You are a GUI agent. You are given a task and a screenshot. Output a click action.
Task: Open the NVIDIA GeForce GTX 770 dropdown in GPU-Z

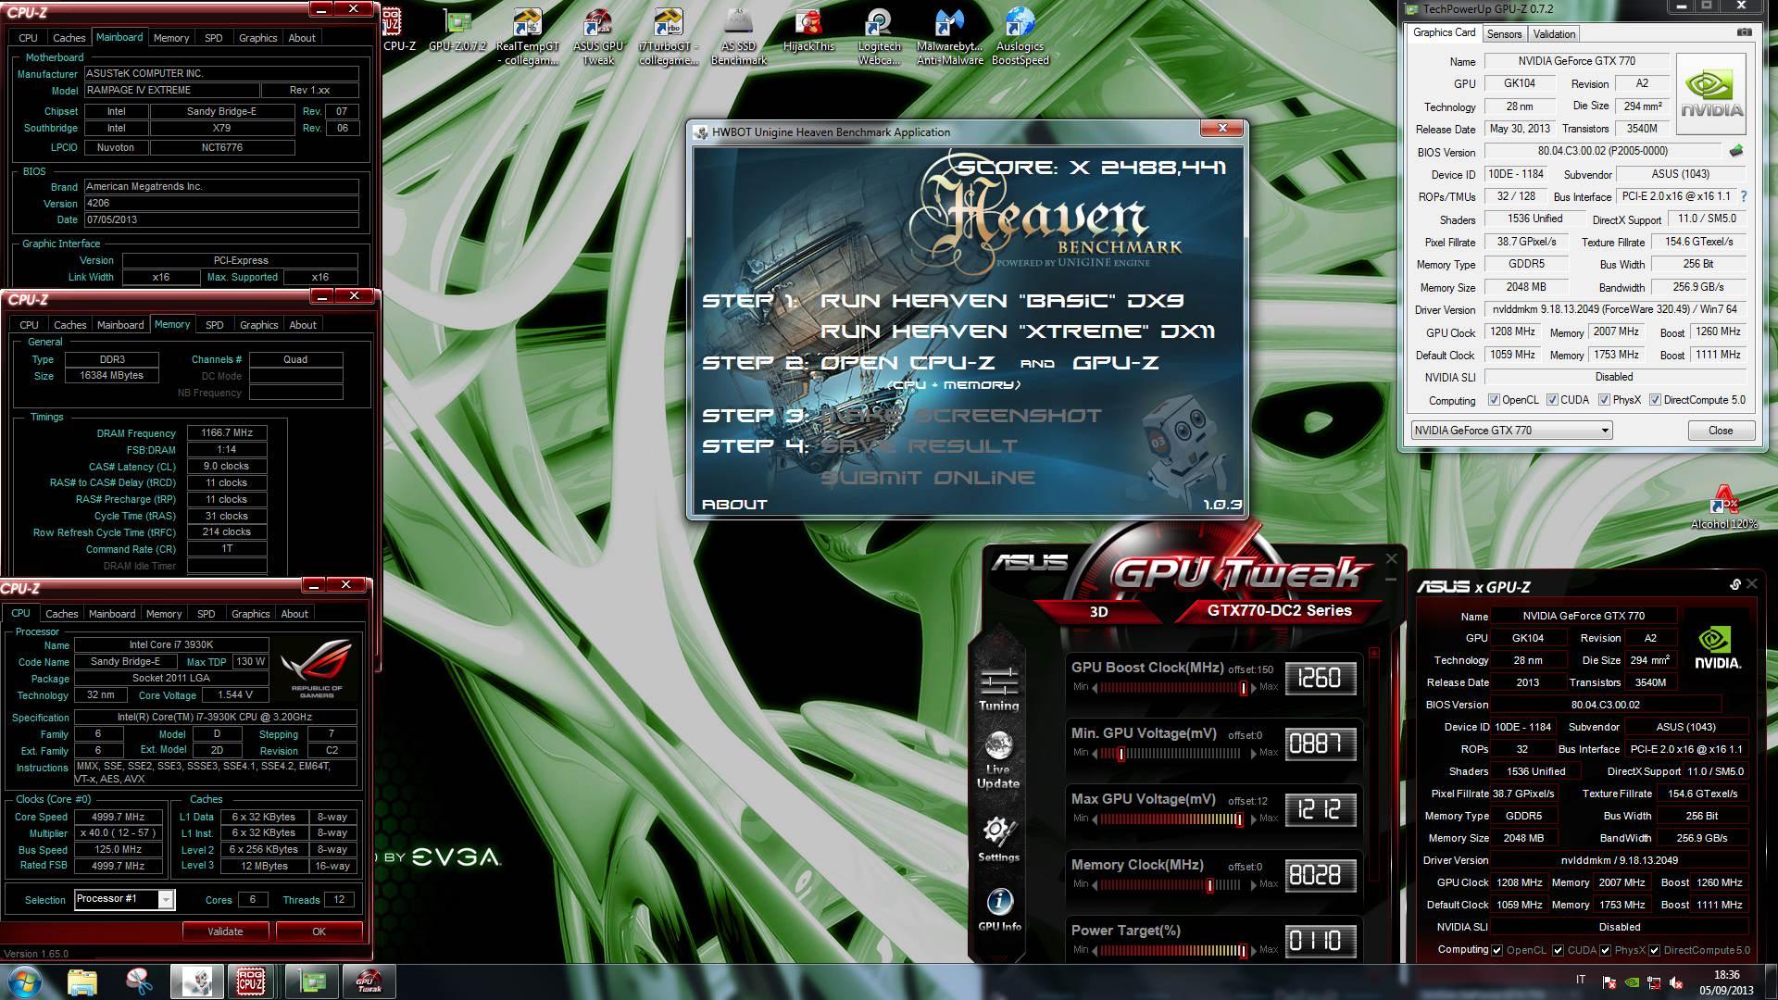pyautogui.click(x=1511, y=431)
